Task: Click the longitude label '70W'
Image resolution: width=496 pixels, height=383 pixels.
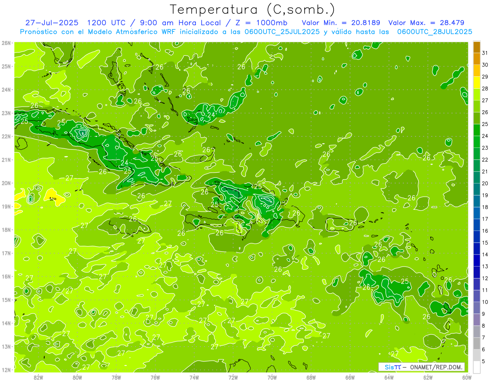Action: coord(272,377)
